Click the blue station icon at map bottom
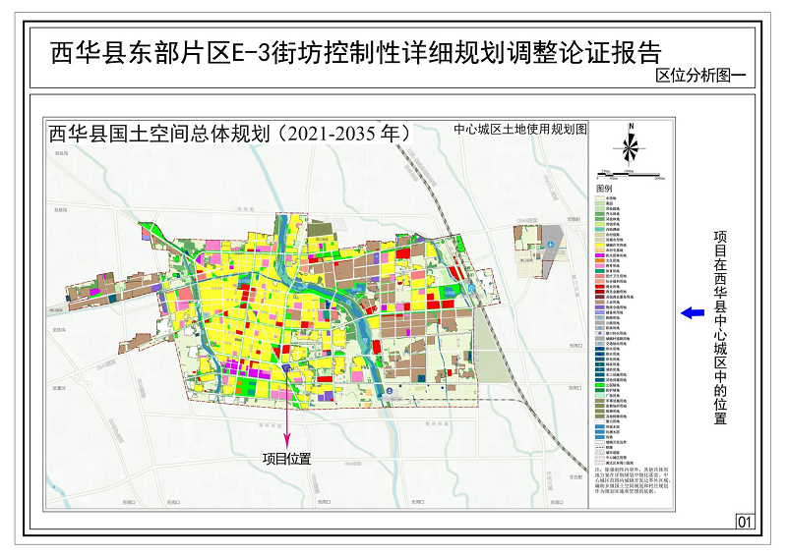787x555 pixels. pos(390,393)
